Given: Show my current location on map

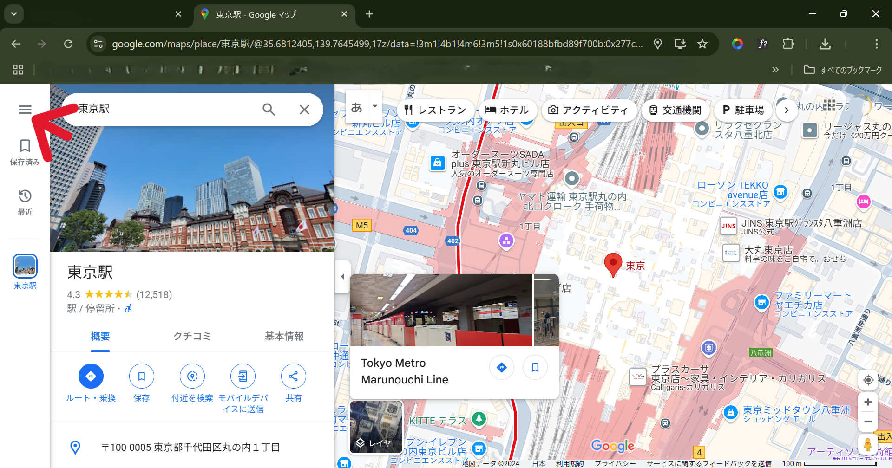Looking at the screenshot, I should coord(868,380).
